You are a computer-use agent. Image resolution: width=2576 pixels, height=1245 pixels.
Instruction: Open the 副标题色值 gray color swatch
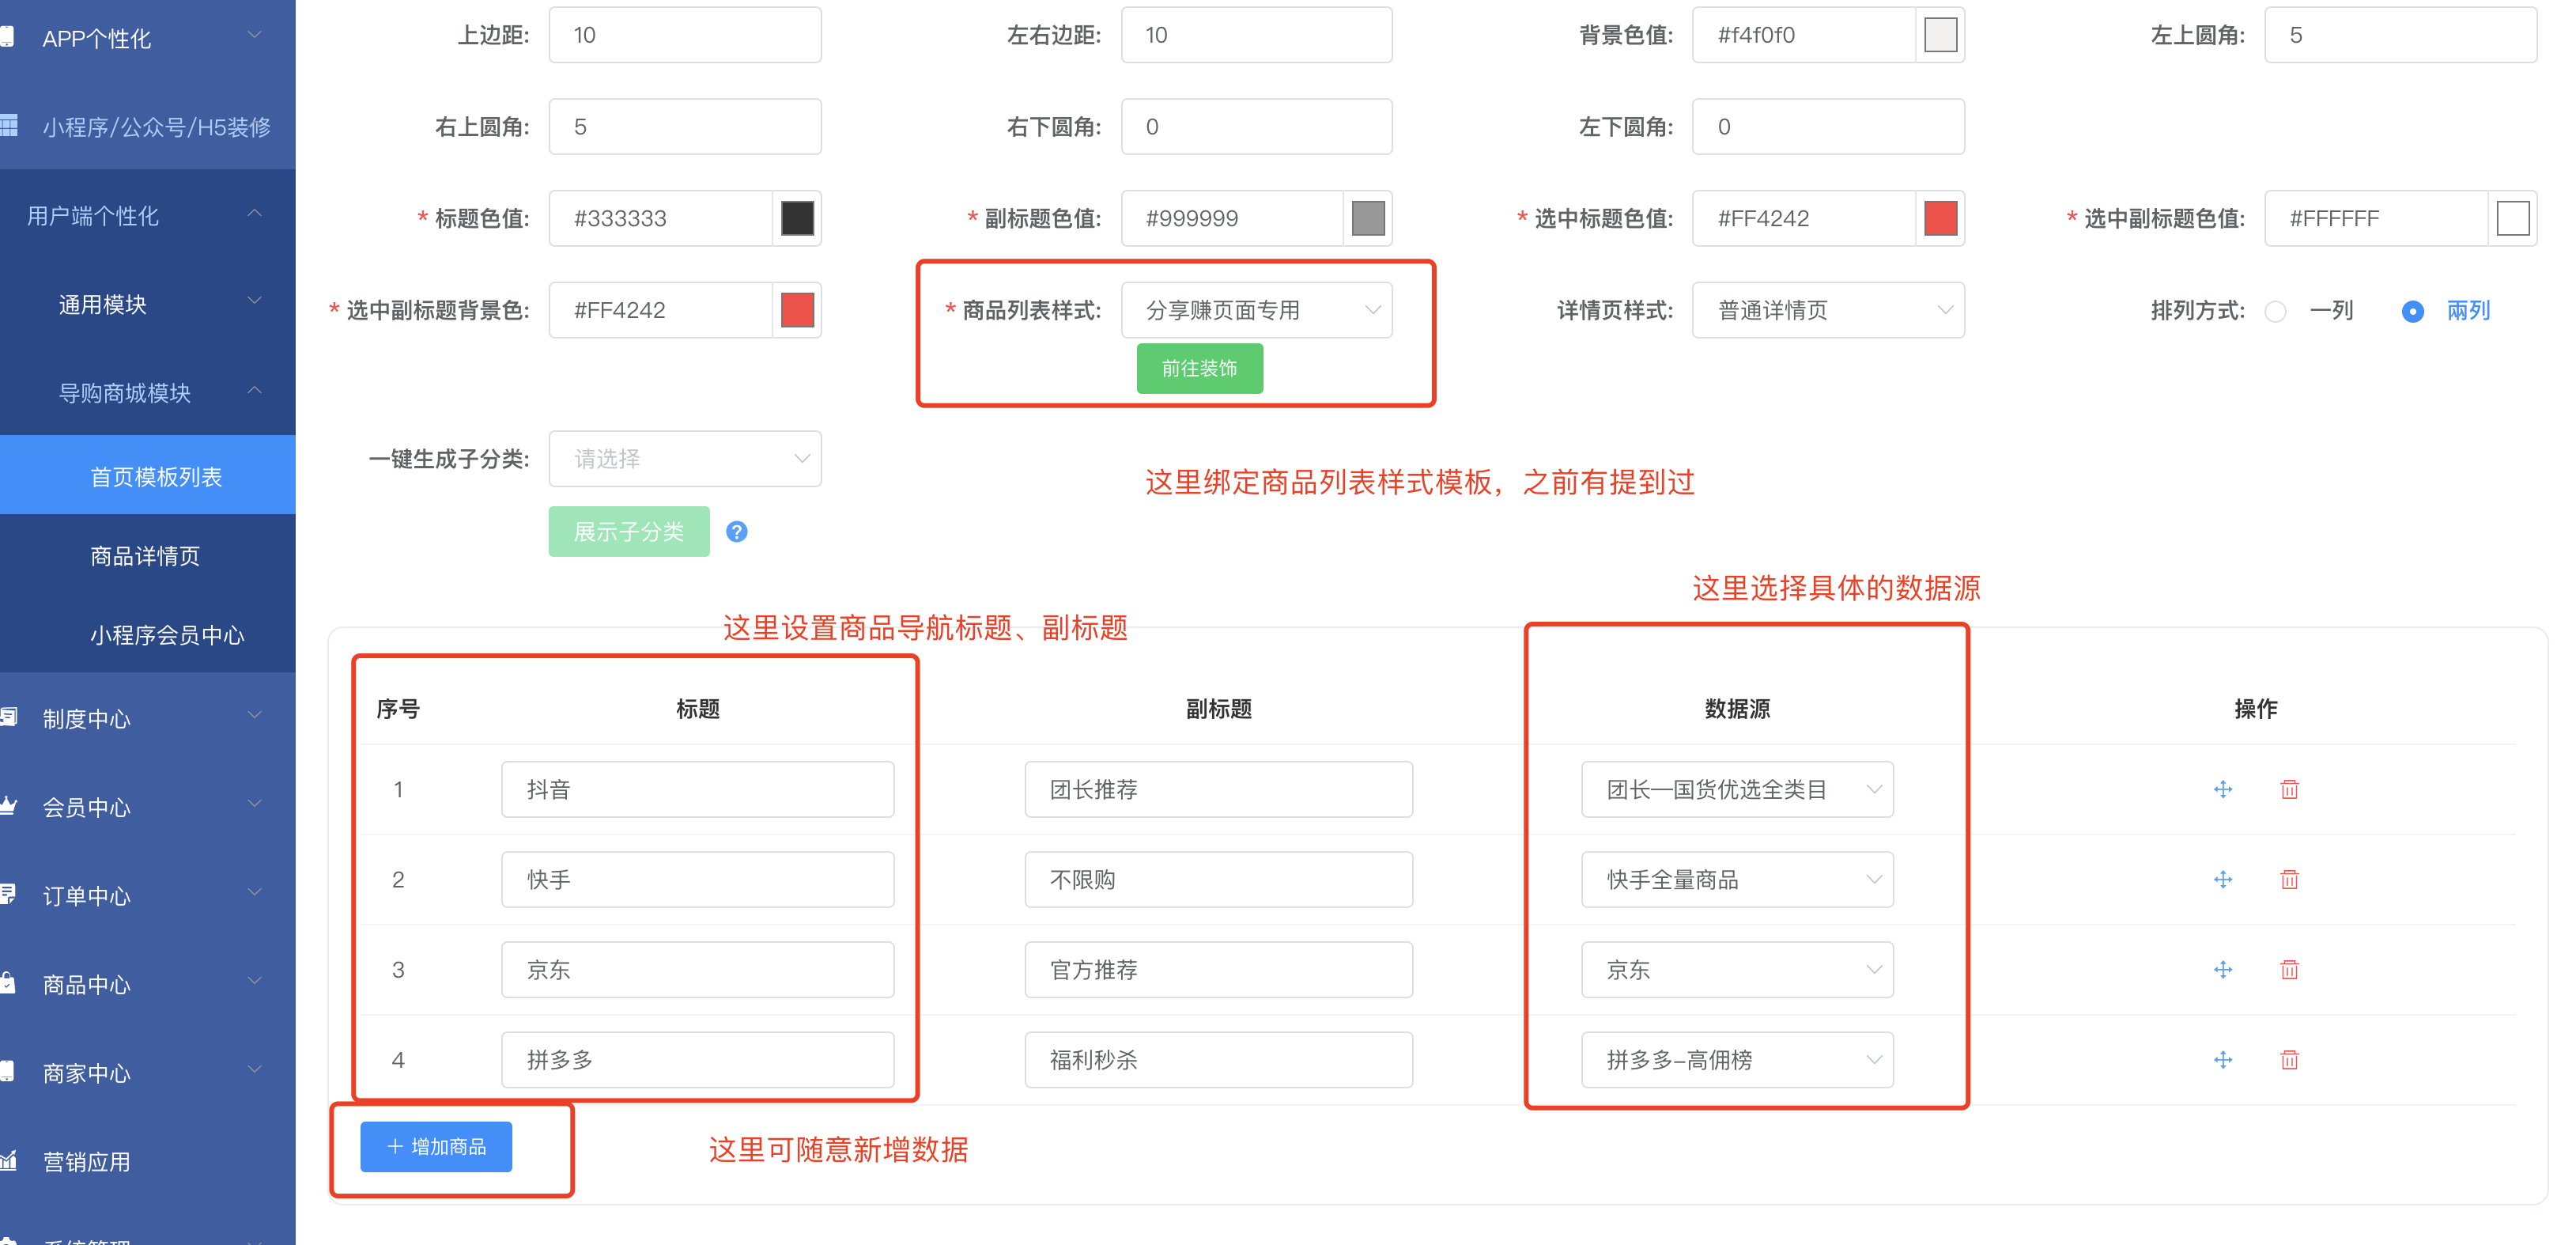[1368, 218]
